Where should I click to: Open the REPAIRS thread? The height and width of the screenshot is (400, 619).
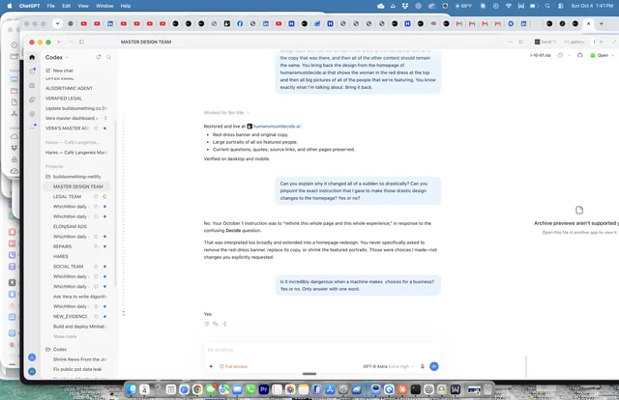pos(62,246)
